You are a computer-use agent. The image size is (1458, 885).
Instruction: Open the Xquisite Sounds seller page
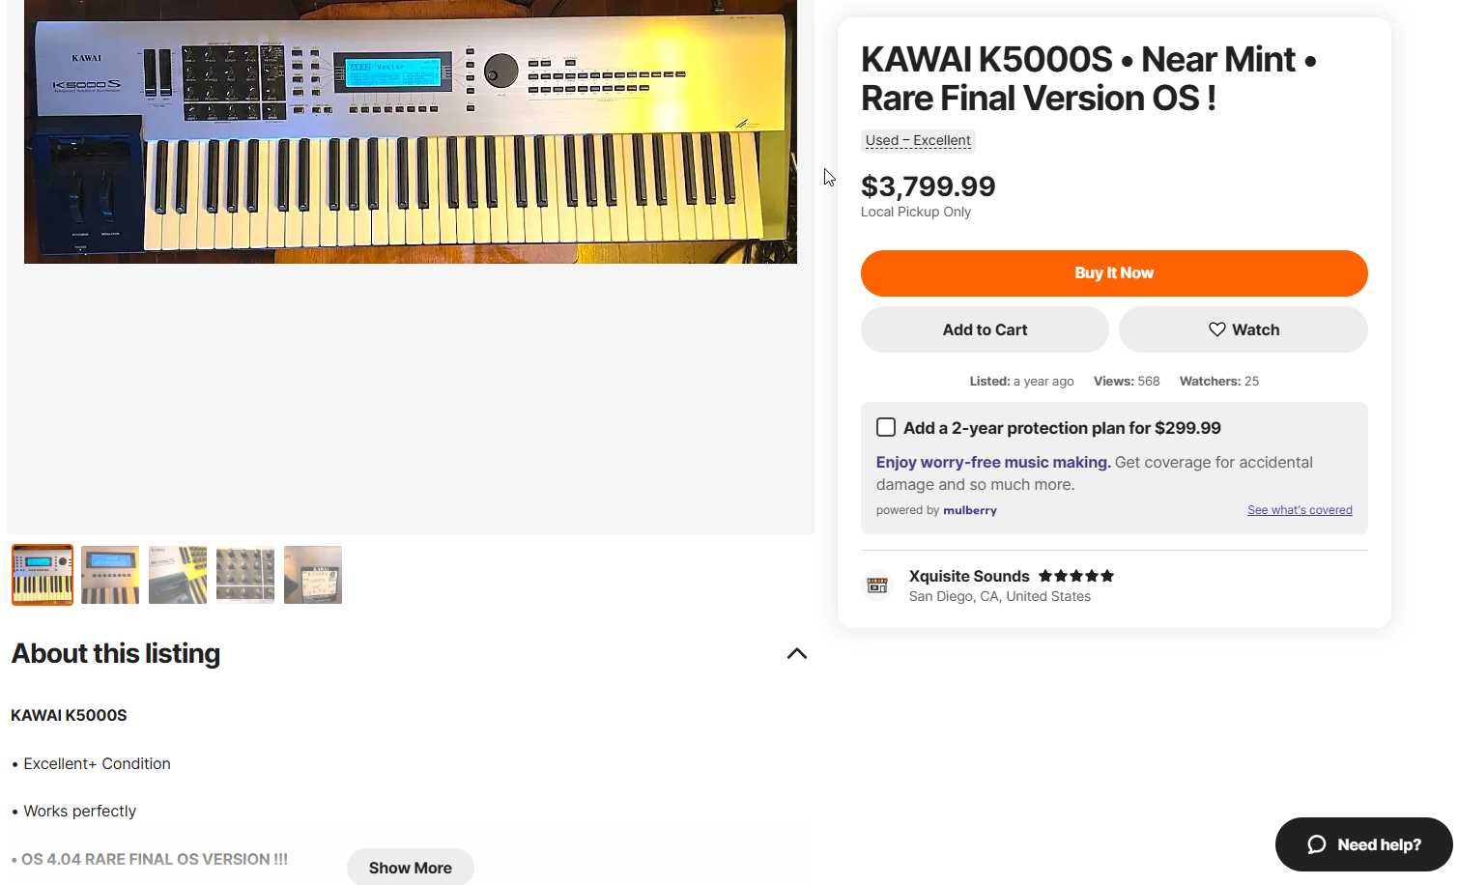click(969, 576)
